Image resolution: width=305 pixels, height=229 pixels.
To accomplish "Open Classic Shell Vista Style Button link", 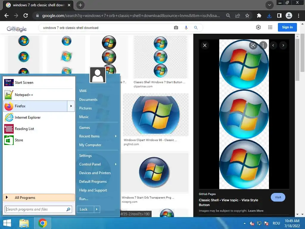I will (x=228, y=202).
